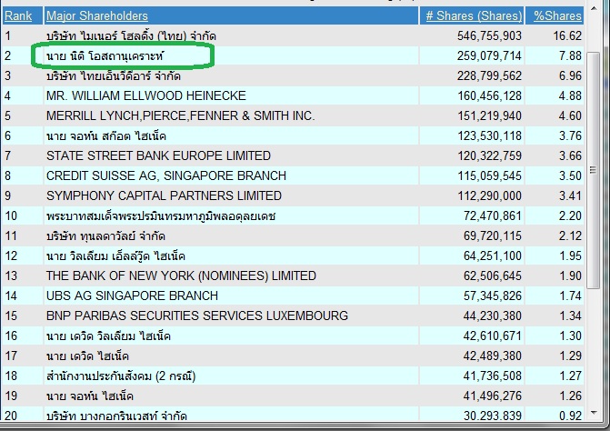The image size is (610, 431).
Task: Click share count 112,290,000
Action: 489,195
